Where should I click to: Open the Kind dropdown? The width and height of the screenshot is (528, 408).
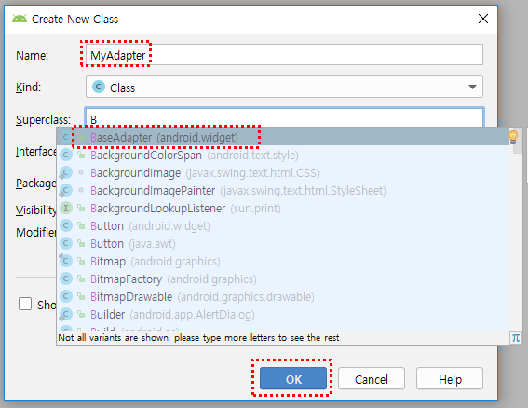pos(284,87)
